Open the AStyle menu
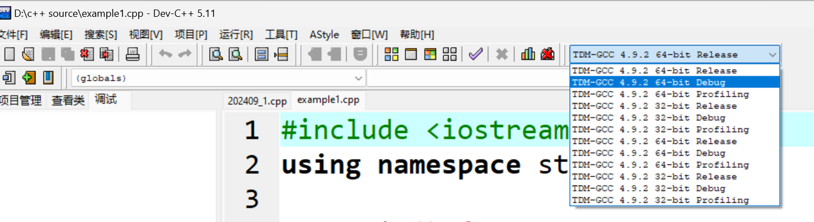 pos(324,34)
